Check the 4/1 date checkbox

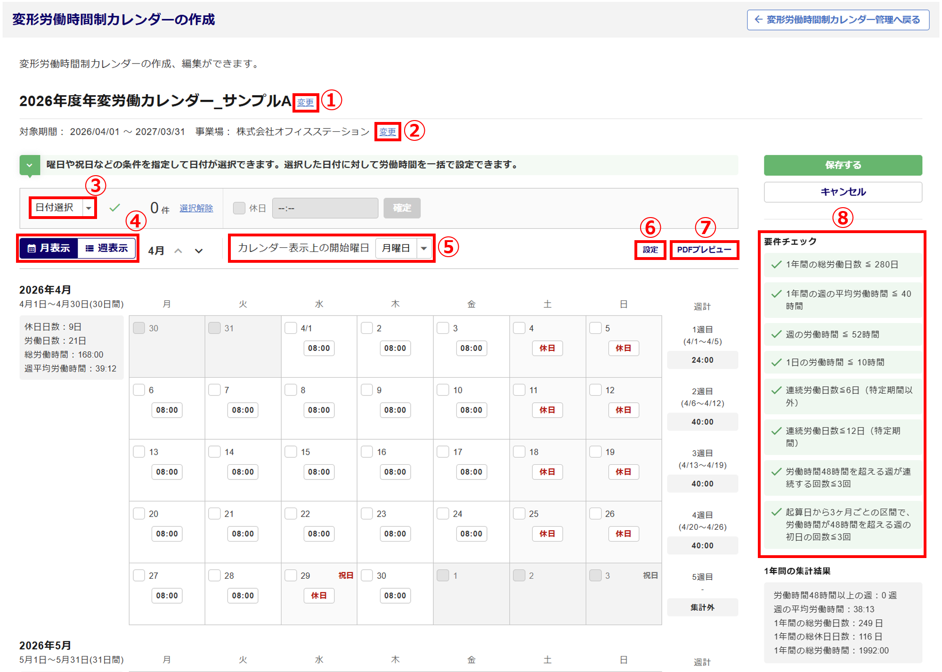[x=291, y=328]
